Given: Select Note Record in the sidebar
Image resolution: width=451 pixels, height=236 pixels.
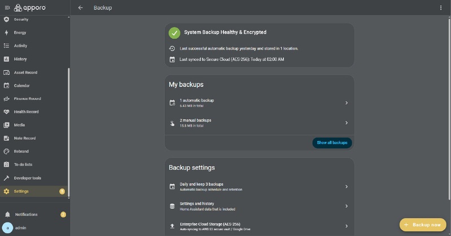Looking at the screenshot, I should point(34,138).
